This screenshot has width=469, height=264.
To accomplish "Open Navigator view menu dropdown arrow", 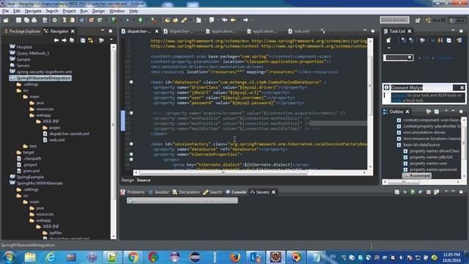I will click(111, 40).
